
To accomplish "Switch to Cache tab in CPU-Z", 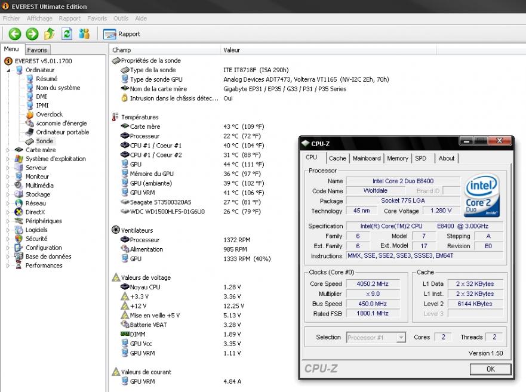I will click(x=337, y=158).
